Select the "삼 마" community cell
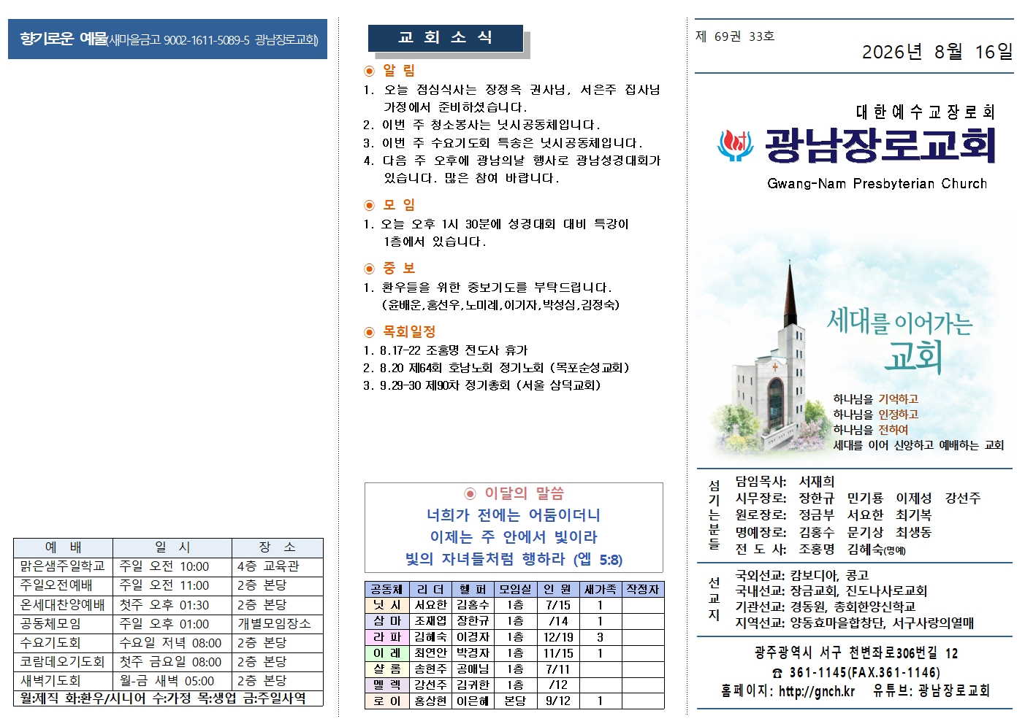 click(x=387, y=621)
